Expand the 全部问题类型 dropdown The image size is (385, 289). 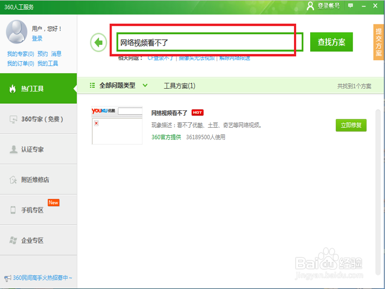[x=119, y=86]
